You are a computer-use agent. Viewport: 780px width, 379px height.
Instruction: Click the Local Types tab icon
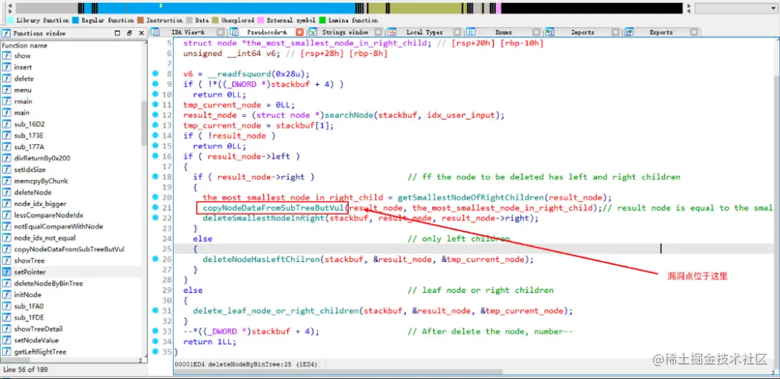[392, 32]
